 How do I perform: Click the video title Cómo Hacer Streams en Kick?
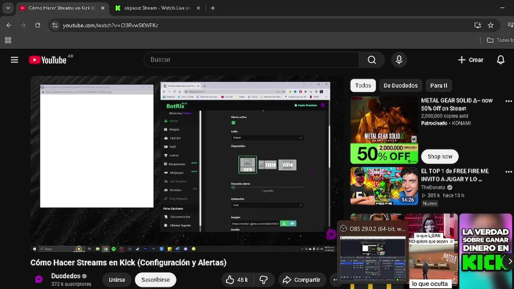click(128, 263)
